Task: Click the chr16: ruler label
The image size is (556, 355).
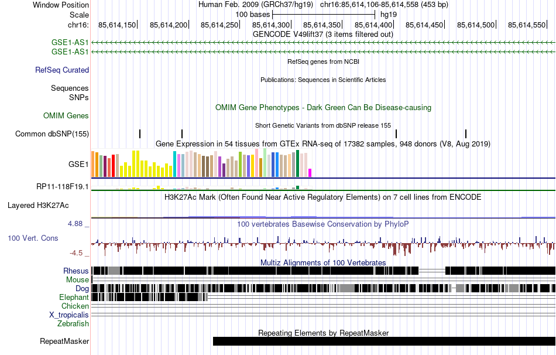Action: (78, 25)
